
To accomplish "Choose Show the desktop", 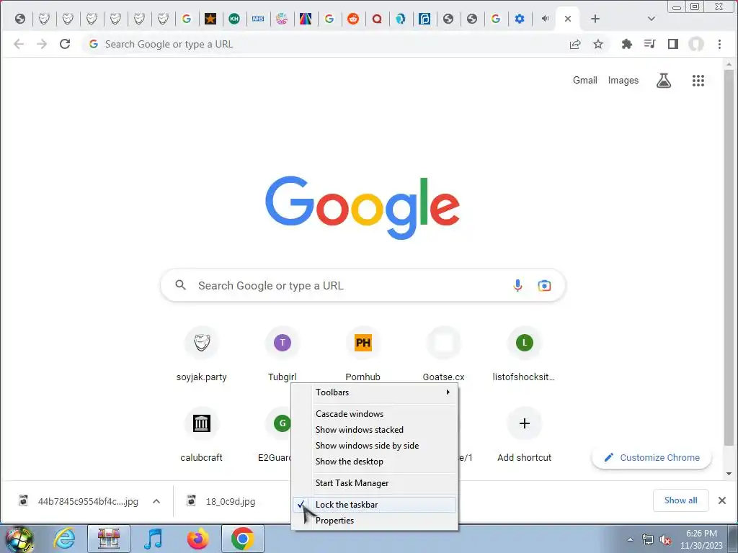I will coord(375,462).
